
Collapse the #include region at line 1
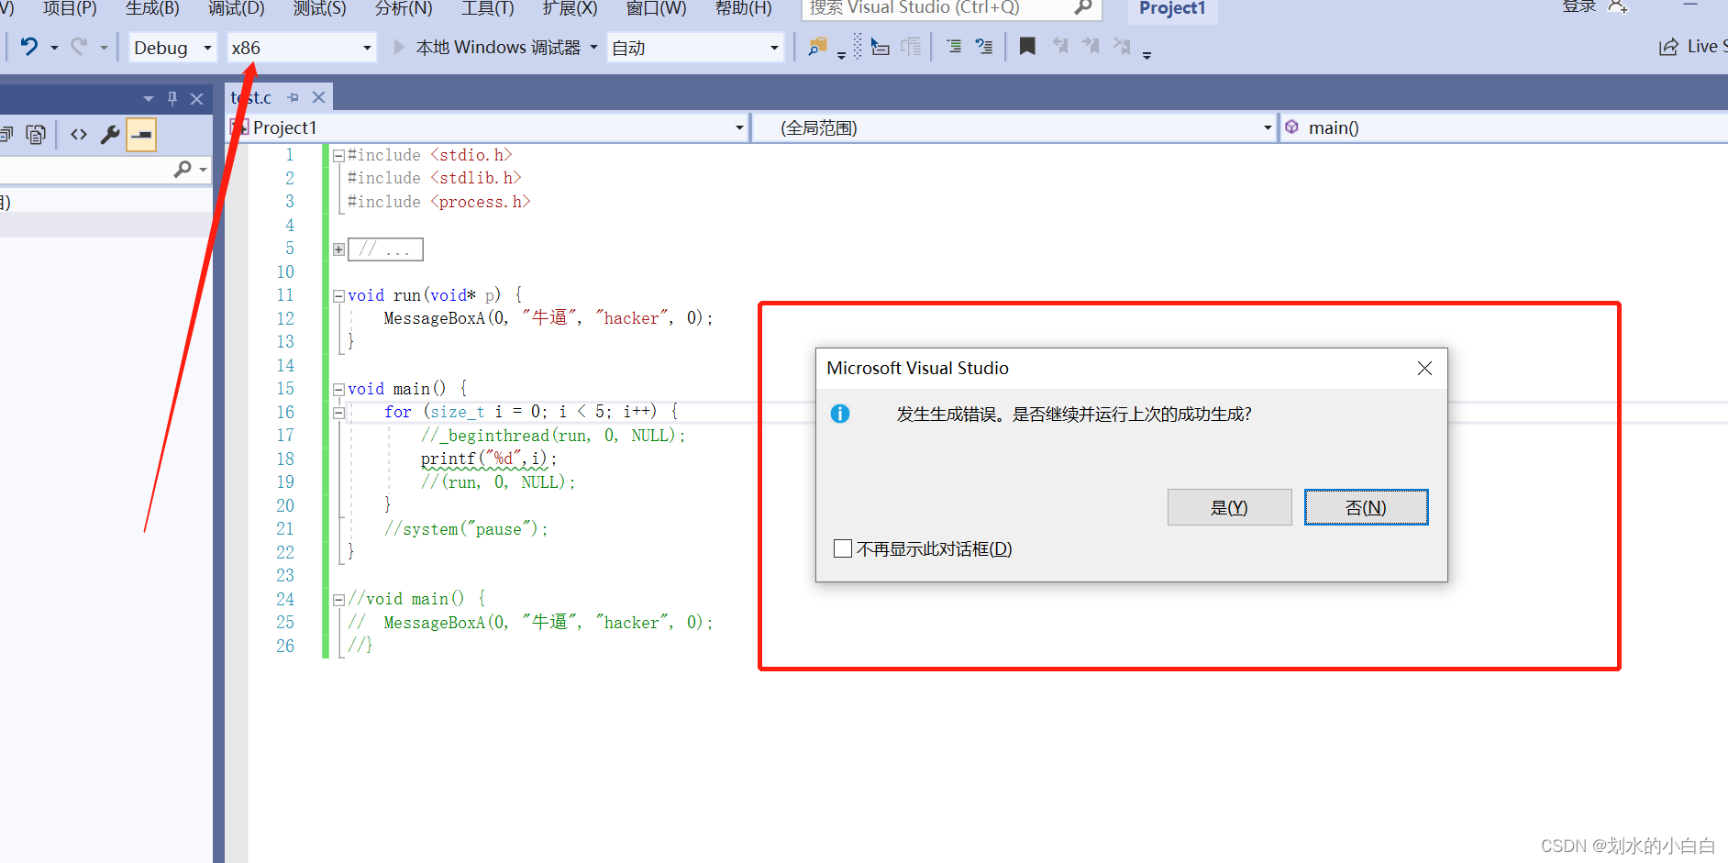coord(338,156)
